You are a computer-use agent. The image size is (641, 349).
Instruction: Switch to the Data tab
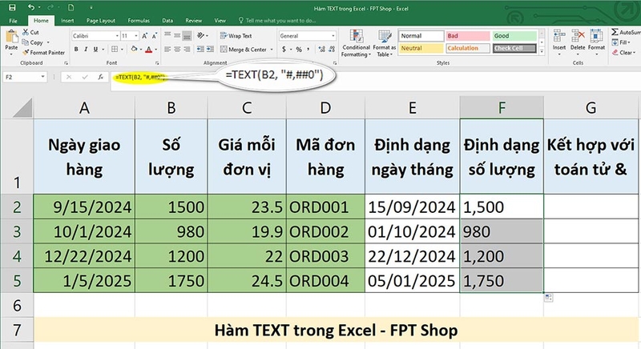click(x=167, y=20)
